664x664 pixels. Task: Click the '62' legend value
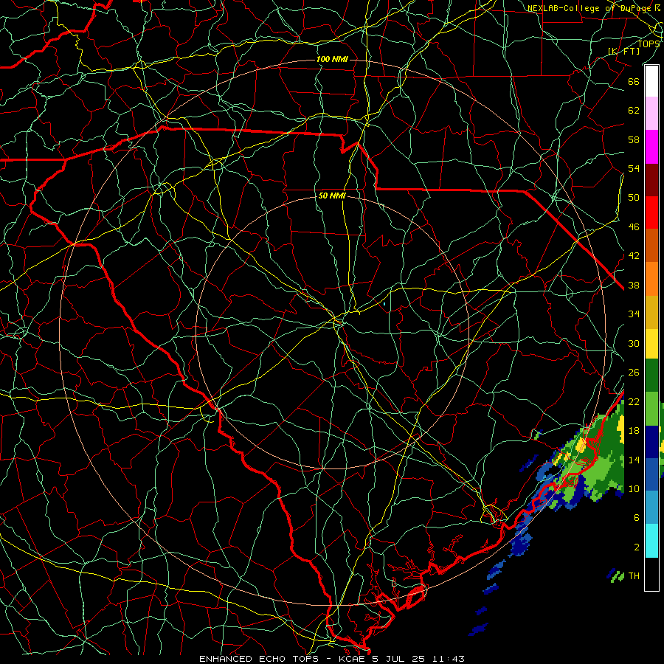(x=634, y=111)
